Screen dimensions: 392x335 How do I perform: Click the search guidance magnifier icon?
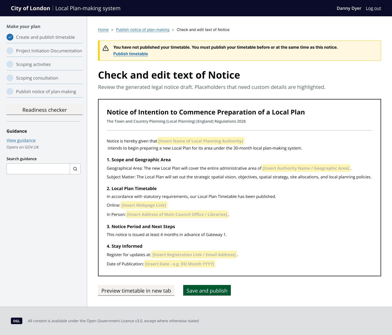coord(75,169)
